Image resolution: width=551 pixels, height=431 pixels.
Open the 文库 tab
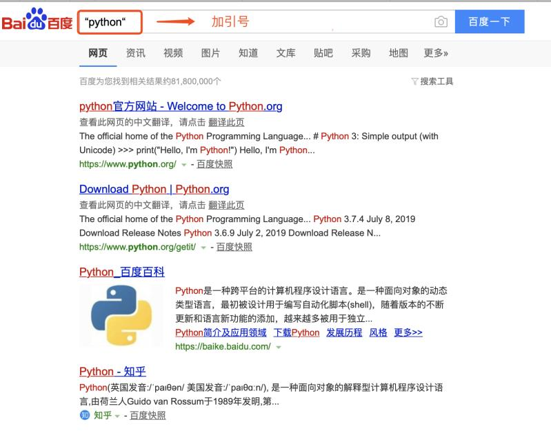click(x=285, y=53)
